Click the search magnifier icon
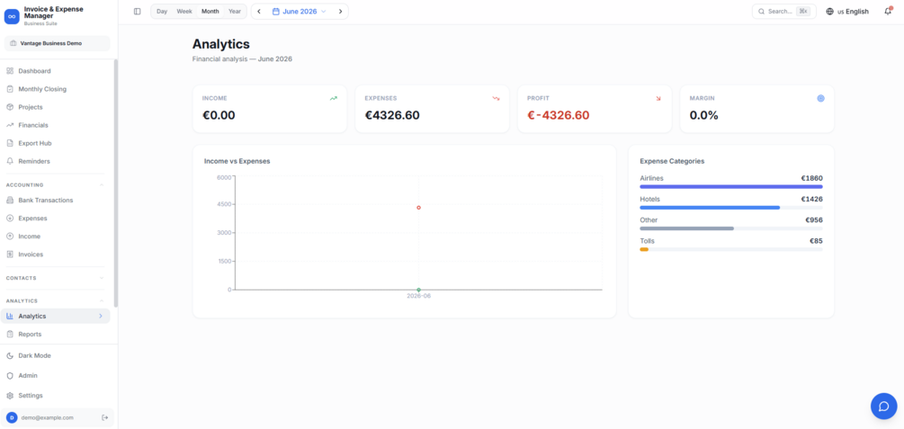 click(x=761, y=12)
